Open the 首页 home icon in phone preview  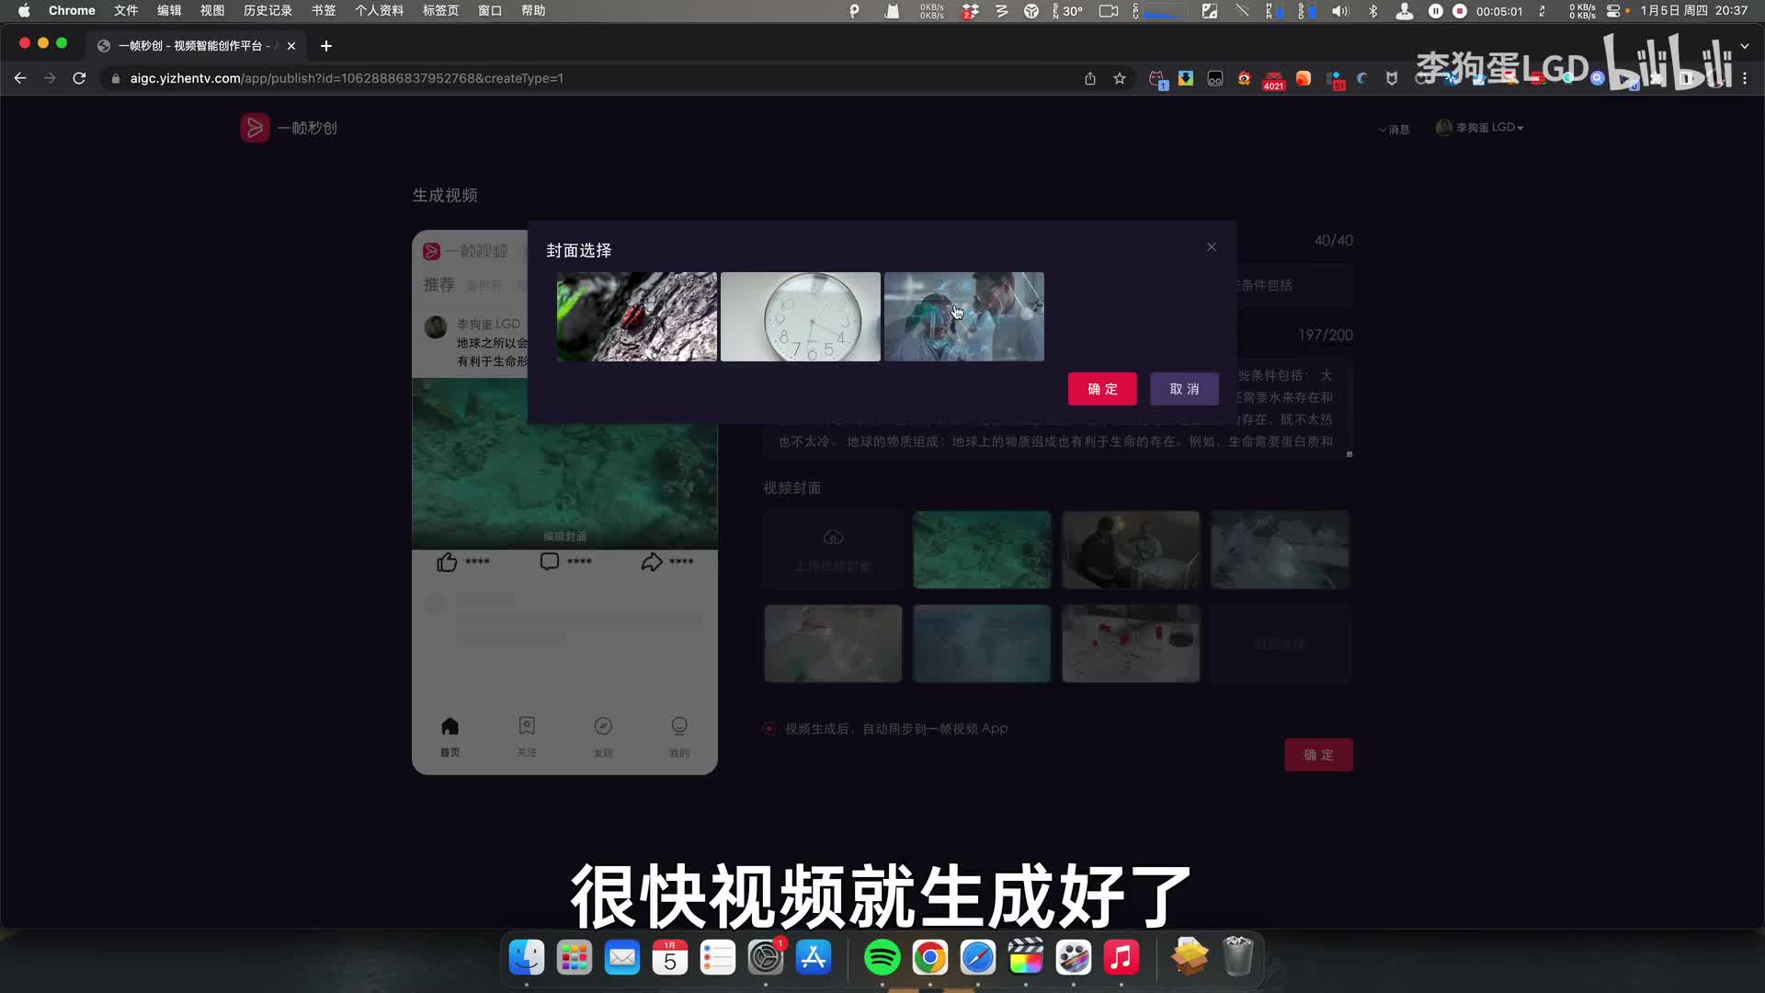(x=450, y=727)
